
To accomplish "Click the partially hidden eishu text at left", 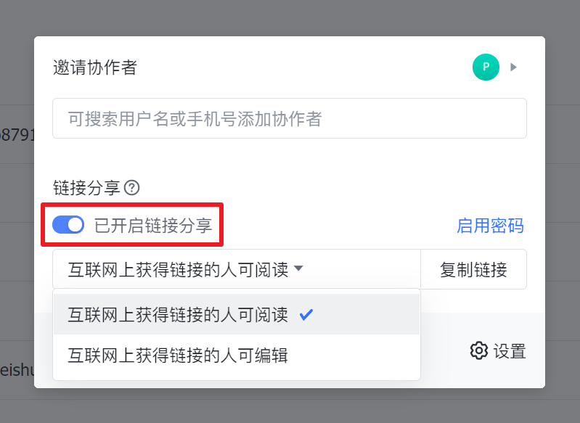I will pos(16,370).
